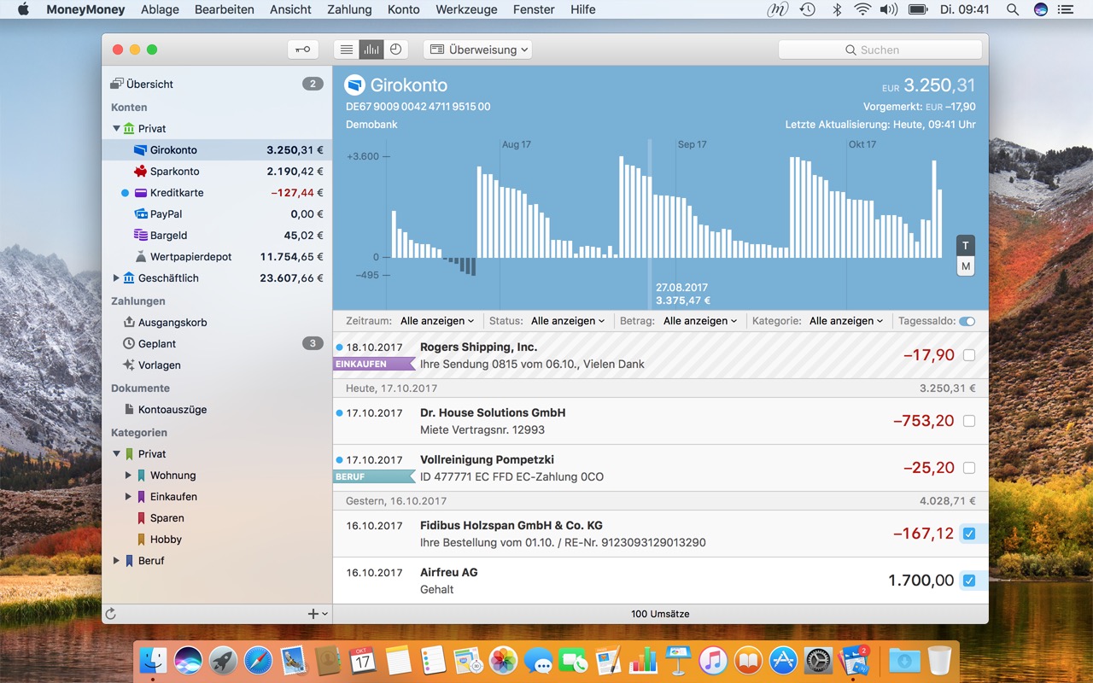This screenshot has width=1093, height=683.
Task: Open Kontoauszüge documents in sidebar
Action: [172, 410]
